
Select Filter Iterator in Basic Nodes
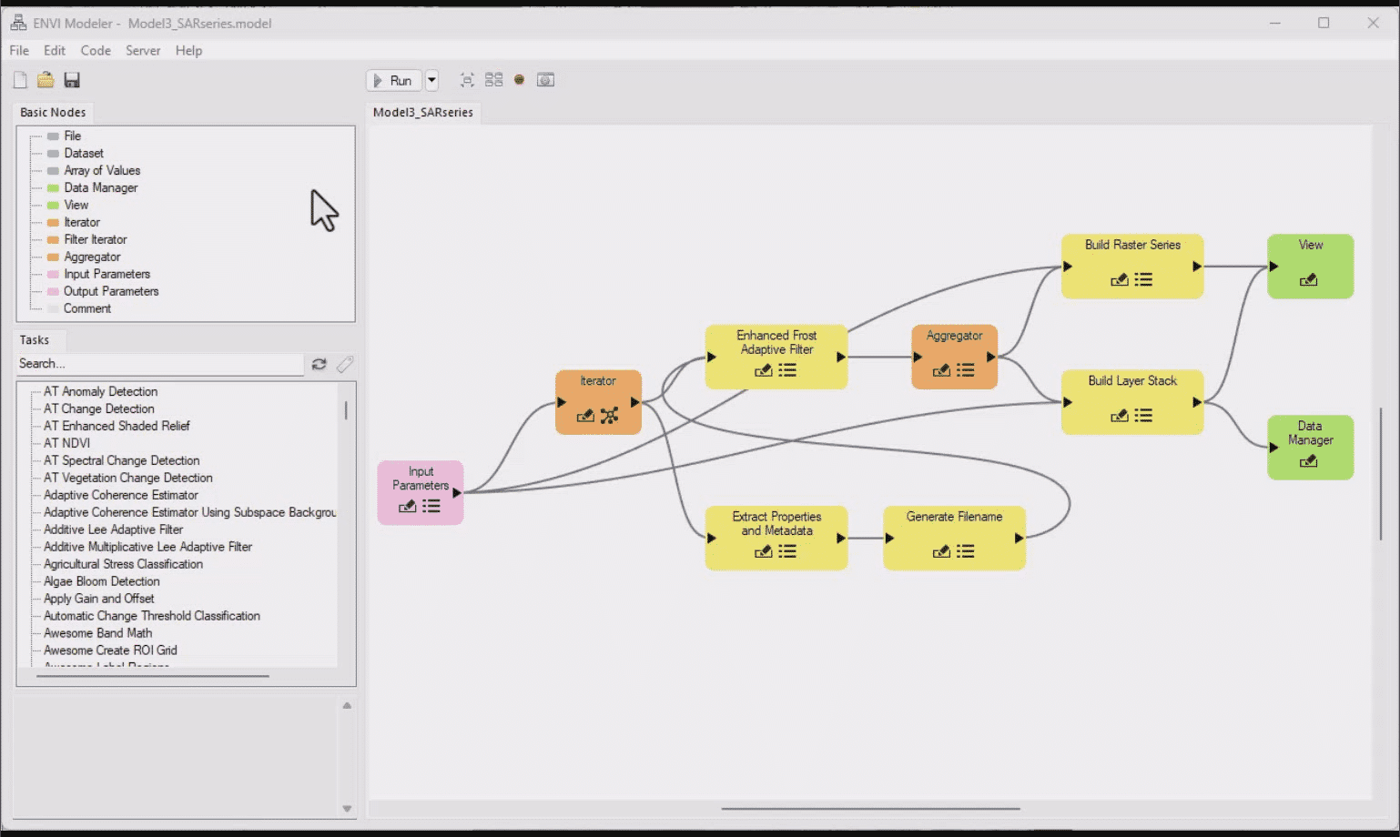coord(96,239)
